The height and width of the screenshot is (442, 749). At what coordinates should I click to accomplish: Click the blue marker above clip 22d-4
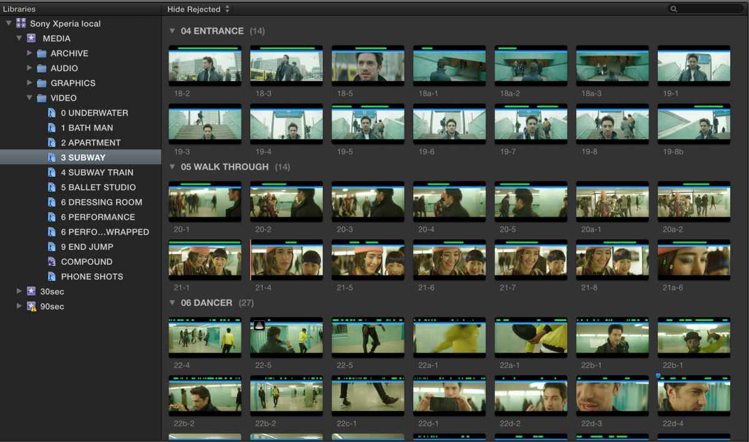(x=659, y=376)
